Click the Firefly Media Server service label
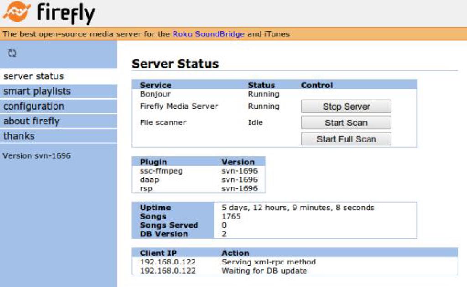This screenshot has width=467, height=287. [x=179, y=106]
